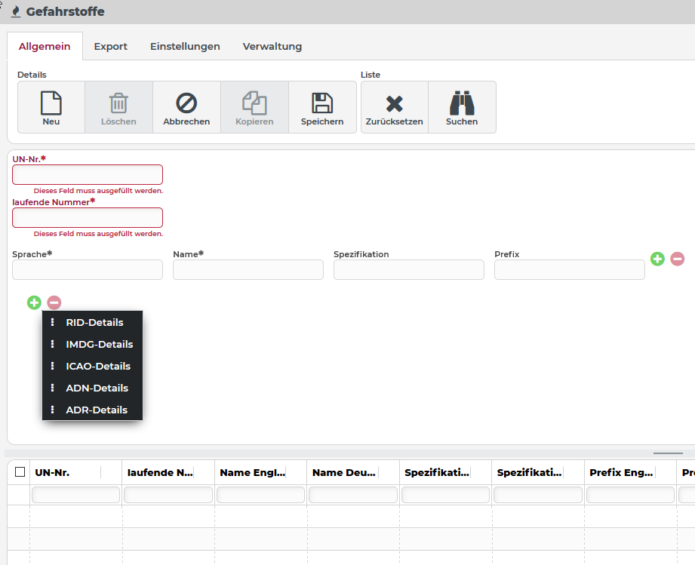Add language row with green plus beside Prefix
The width and height of the screenshot is (695, 565).
(657, 259)
